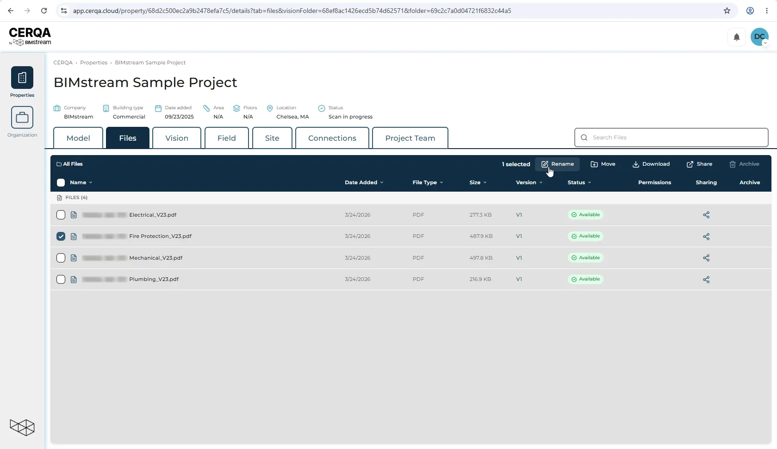Open the Field tab

click(x=227, y=138)
